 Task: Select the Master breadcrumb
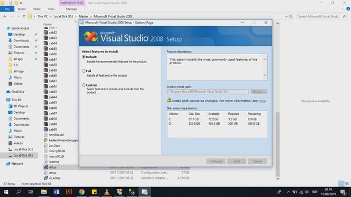coord(83,16)
